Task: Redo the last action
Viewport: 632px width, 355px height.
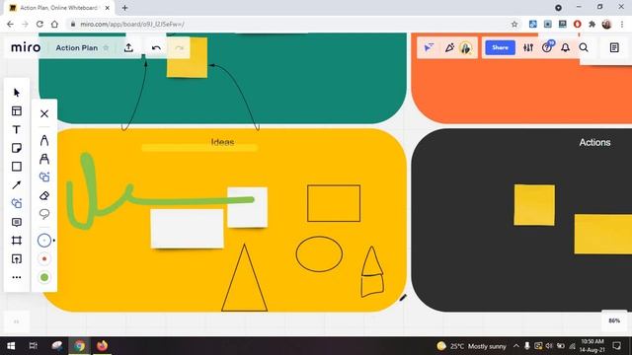Action: point(179,48)
